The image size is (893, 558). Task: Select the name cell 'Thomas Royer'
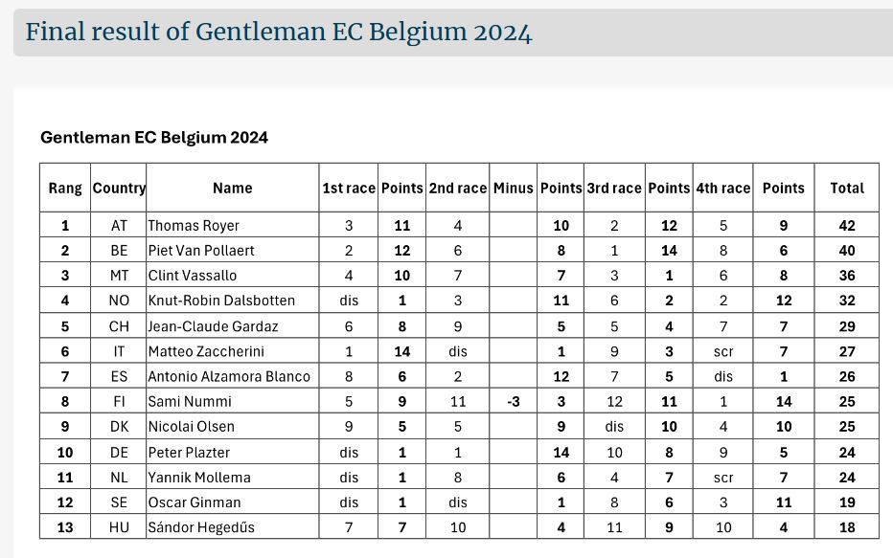click(x=233, y=225)
